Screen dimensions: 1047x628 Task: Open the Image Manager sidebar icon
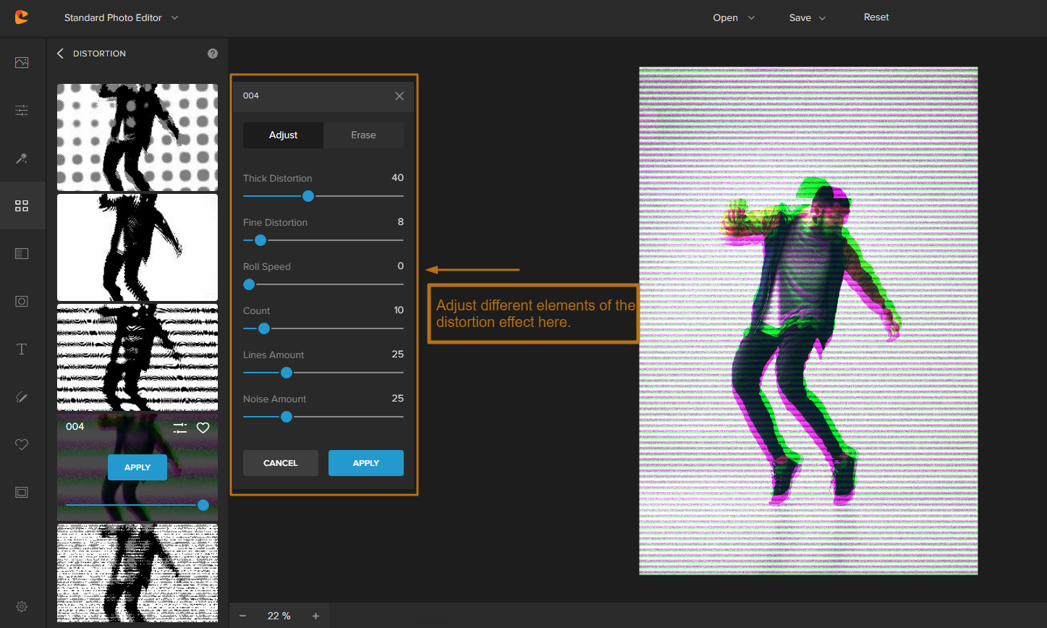[22, 63]
